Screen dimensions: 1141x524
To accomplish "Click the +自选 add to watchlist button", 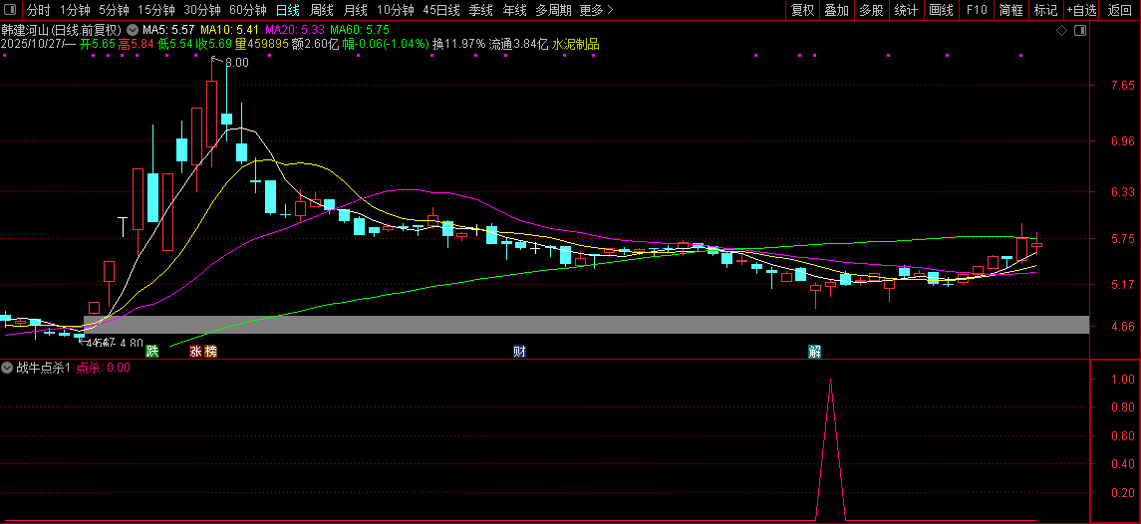I will [x=1081, y=10].
